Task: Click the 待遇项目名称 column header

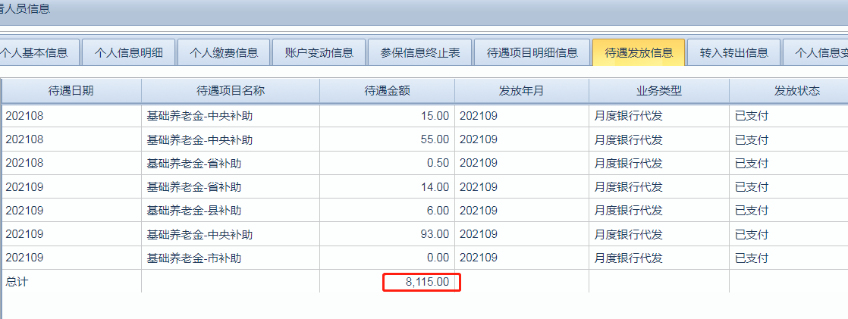Action: pos(231,91)
